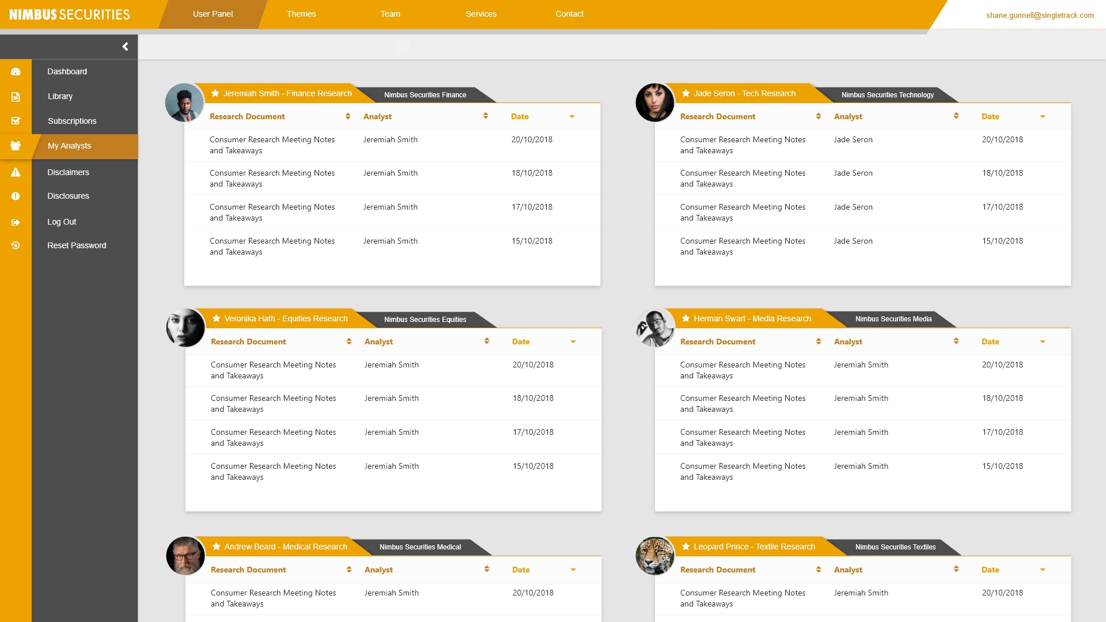1106x622 pixels.
Task: Click the Subscriptions checkmark icon
Action: click(16, 121)
